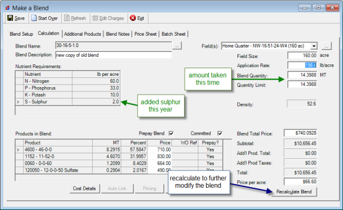Click the Make a Blend app icon
This screenshot has height=210, width=343.
(8, 8)
